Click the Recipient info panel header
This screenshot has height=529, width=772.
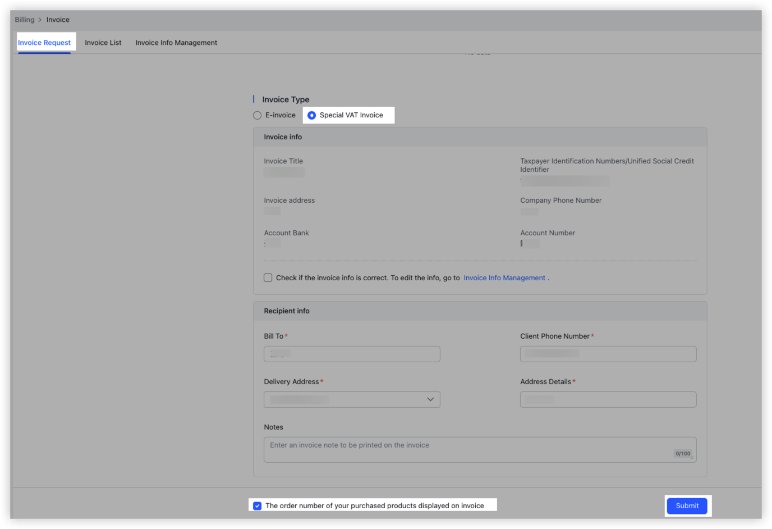pos(287,311)
